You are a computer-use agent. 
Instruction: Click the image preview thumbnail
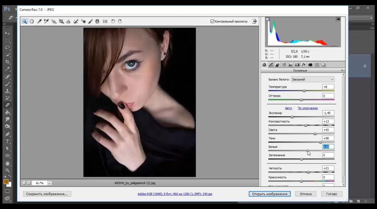pyautogui.click(x=139, y=102)
